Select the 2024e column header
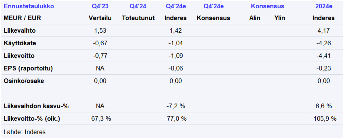Screen dimensions: 343x138 (324, 6)
